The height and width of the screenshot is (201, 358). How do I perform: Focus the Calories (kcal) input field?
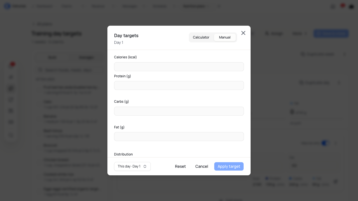[179, 67]
